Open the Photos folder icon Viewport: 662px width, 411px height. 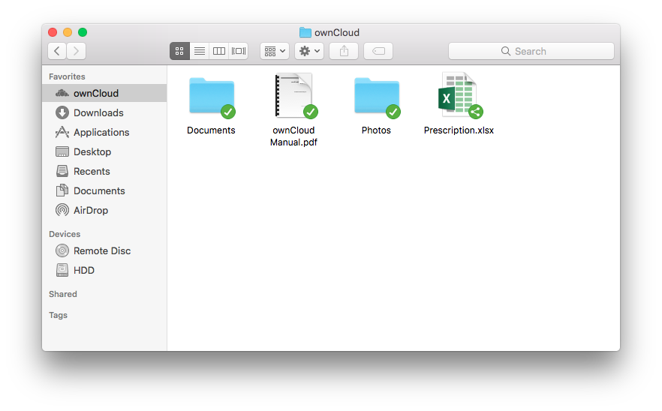[x=377, y=96]
